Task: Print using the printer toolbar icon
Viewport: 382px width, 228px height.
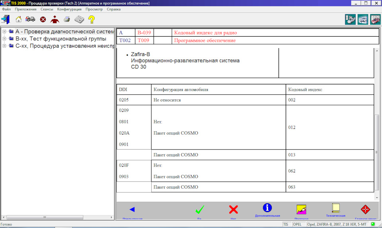Action: coord(67,19)
